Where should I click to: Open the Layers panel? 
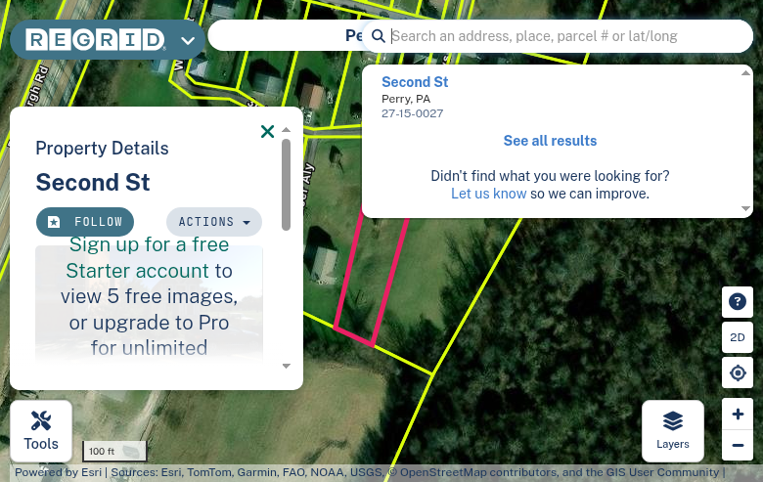click(x=672, y=431)
